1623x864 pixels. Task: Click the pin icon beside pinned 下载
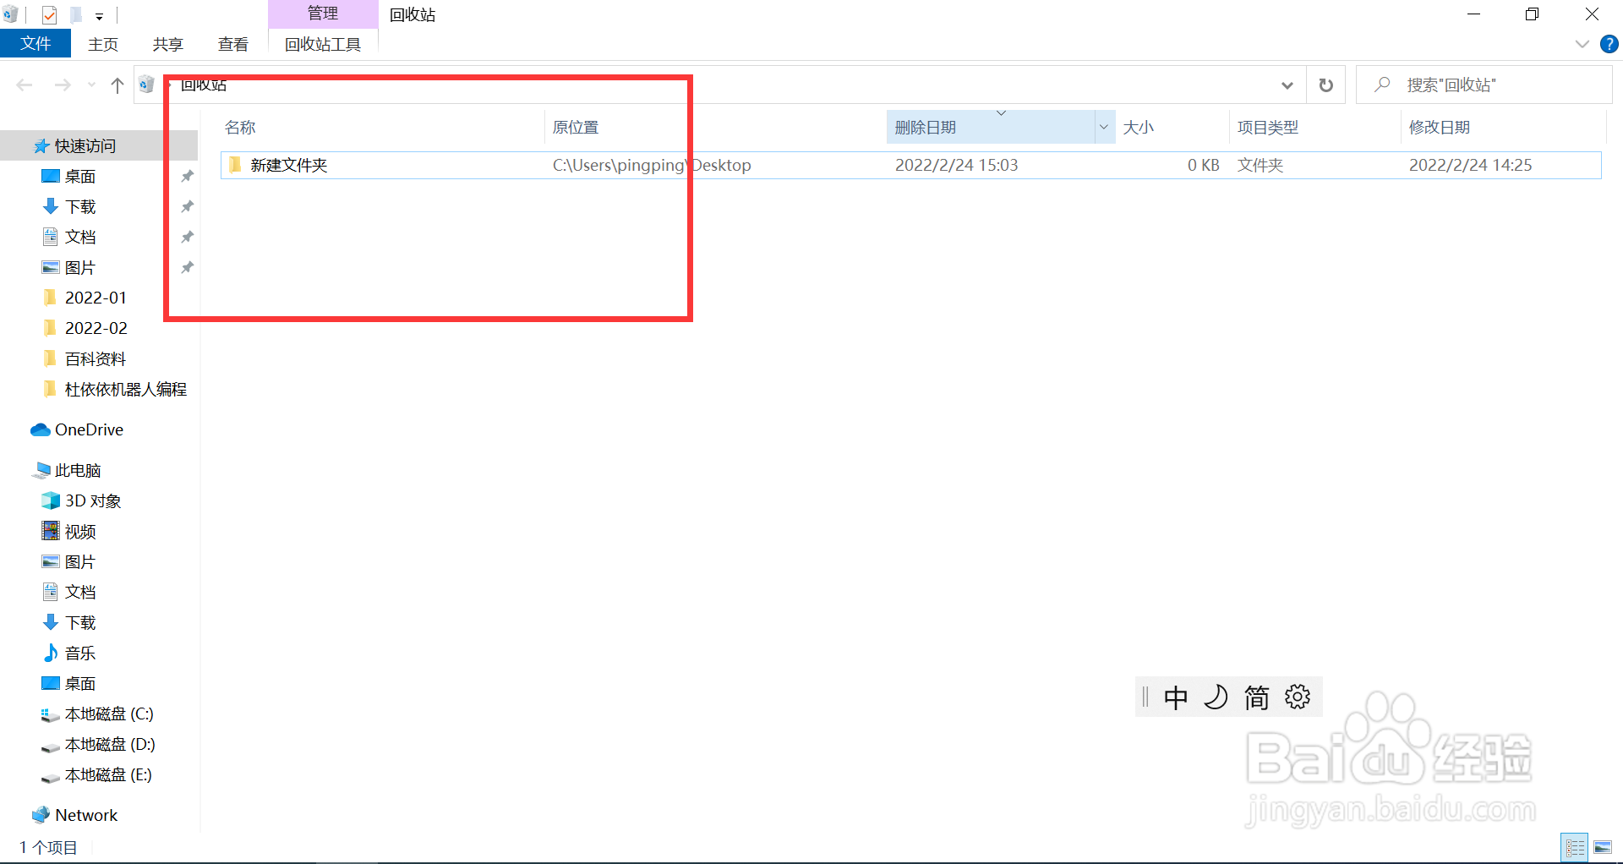click(187, 206)
